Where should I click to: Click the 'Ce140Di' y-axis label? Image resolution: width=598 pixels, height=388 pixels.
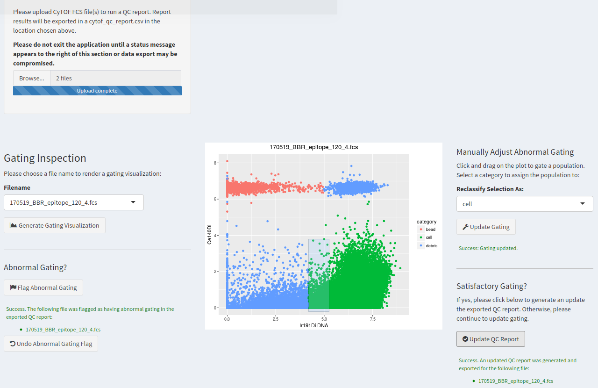pos(210,234)
